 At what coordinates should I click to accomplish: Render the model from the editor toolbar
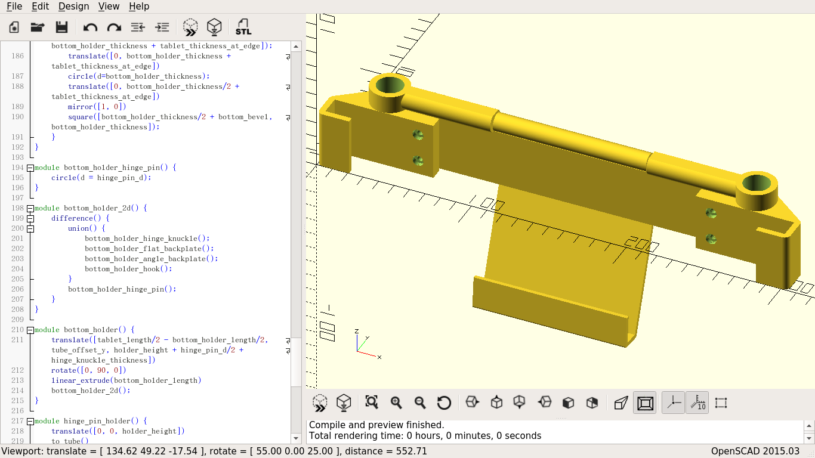pos(214,27)
